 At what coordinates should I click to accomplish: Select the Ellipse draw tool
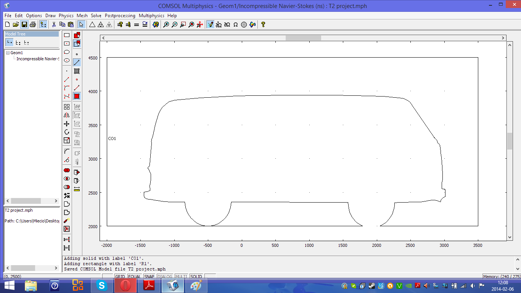pyautogui.click(x=67, y=52)
